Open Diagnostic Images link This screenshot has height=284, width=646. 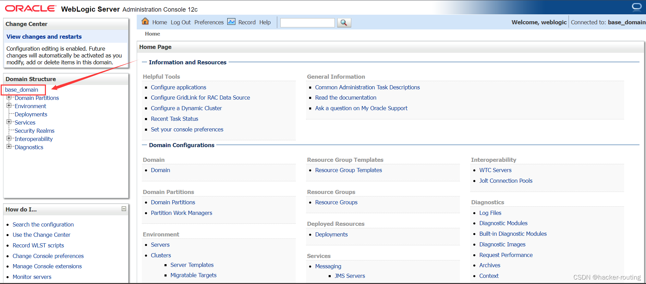tap(502, 244)
